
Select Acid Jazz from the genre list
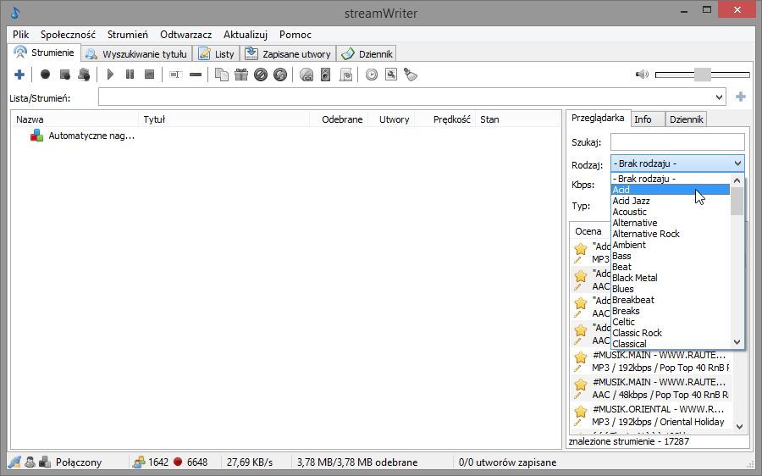point(631,201)
